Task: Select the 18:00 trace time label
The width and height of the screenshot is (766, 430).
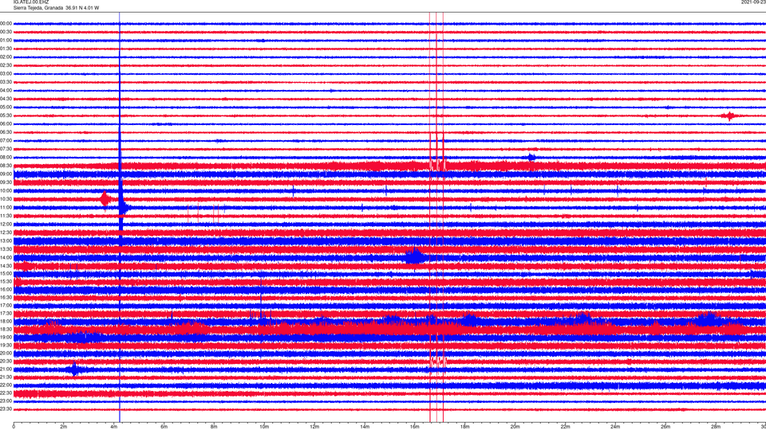Action: click(6, 321)
